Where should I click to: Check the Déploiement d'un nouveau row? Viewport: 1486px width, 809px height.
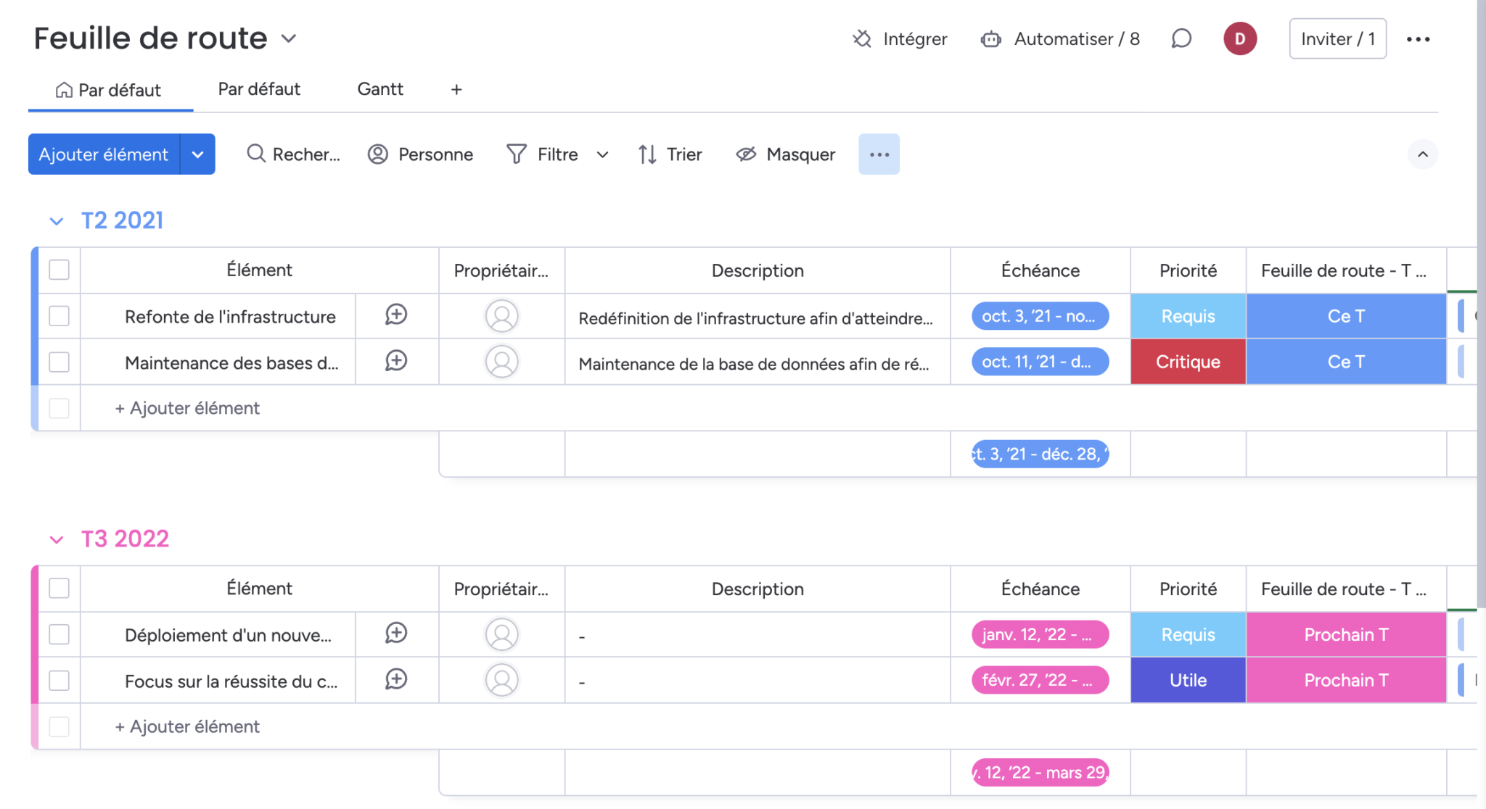[x=59, y=634]
